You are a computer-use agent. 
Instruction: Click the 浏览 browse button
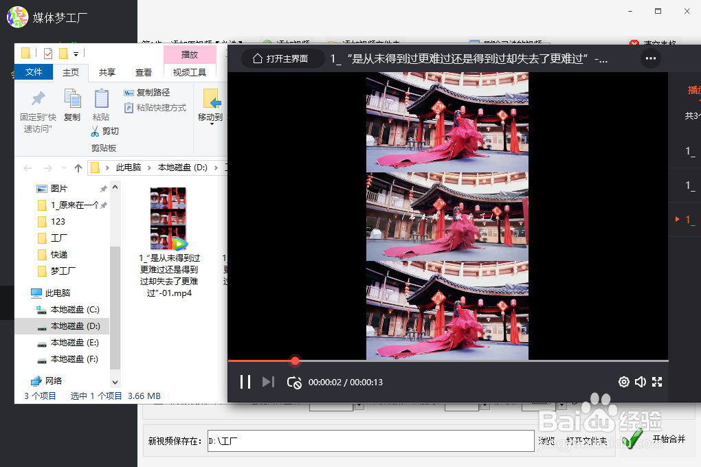[x=546, y=441]
